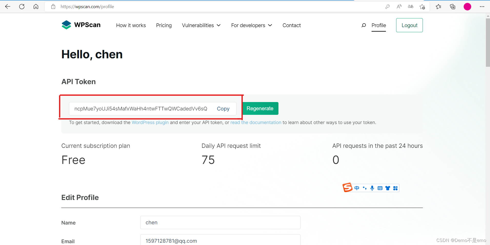Image resolution: width=490 pixels, height=245 pixels.
Task: Add this page to favorites star icon
Action: click(x=422, y=7)
